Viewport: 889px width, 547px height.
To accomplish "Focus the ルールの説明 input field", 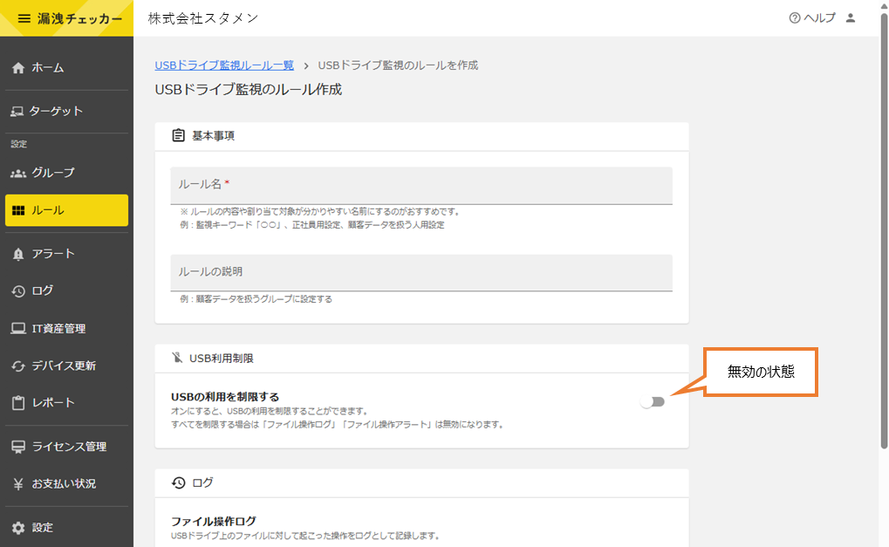I will click(421, 273).
